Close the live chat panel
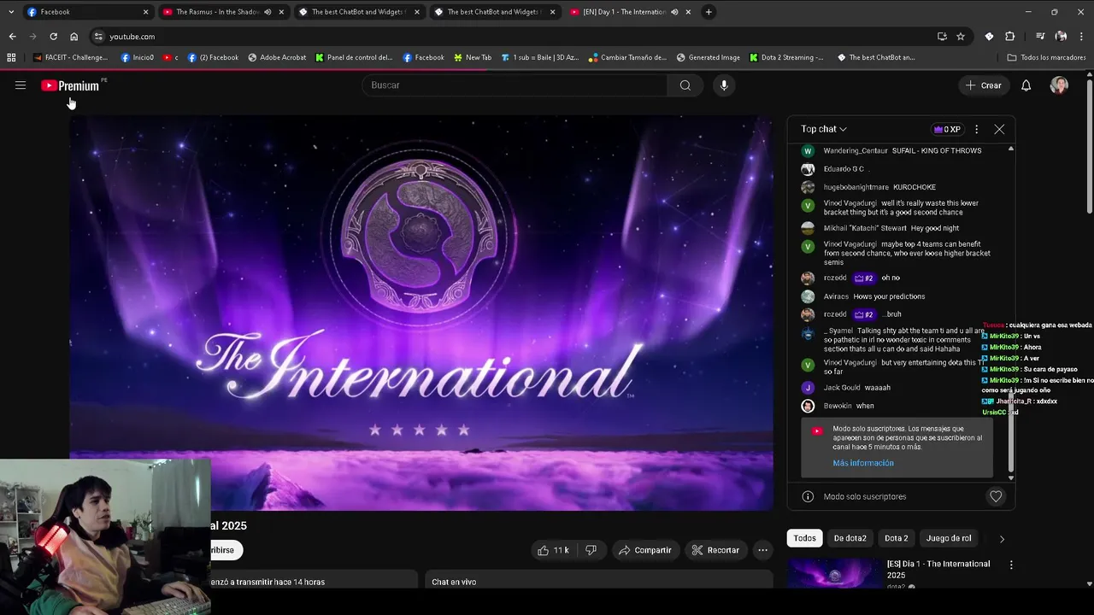 pyautogui.click(x=999, y=129)
